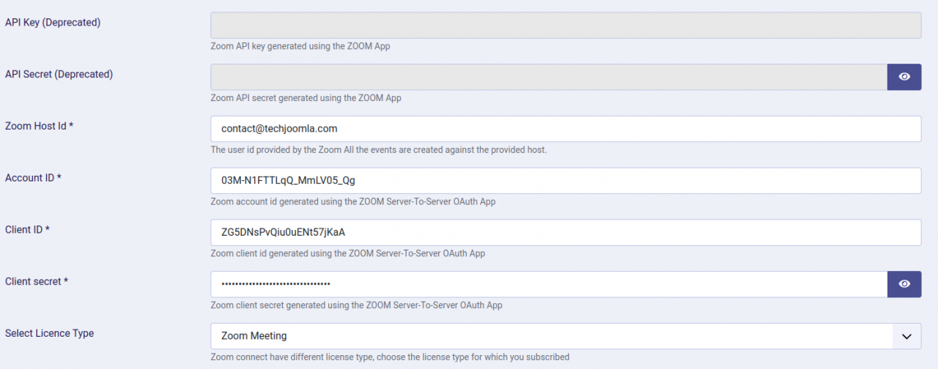Screen dimensions: 938x369
Task: Click the disabled API Secret field
Action: [548, 77]
